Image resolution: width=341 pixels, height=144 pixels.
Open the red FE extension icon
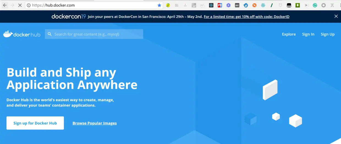(220, 5)
